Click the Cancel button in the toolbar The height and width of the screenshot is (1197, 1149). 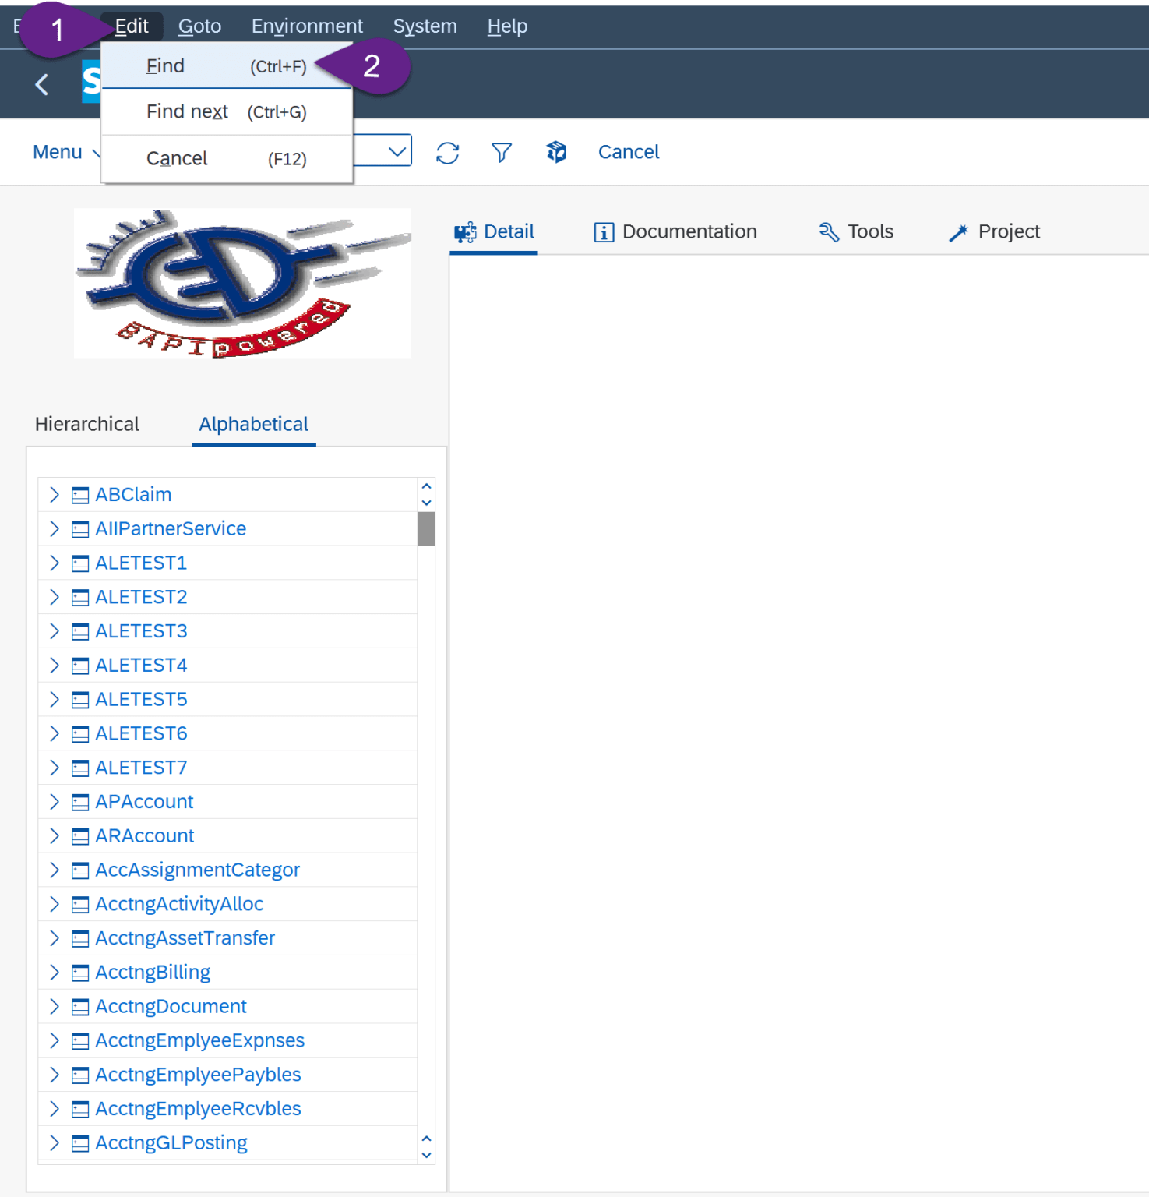tap(628, 151)
